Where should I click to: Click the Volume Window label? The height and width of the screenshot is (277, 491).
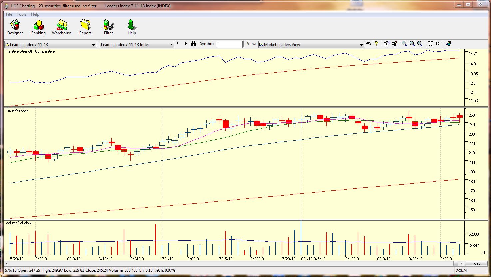19,223
